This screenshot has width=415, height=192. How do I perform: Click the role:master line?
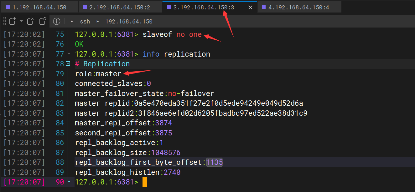[98, 74]
